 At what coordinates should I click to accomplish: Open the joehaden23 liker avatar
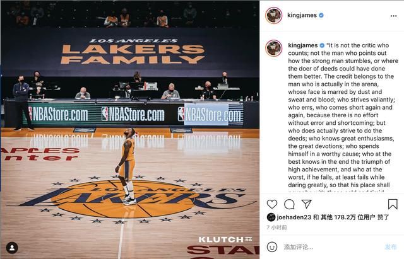click(x=271, y=217)
